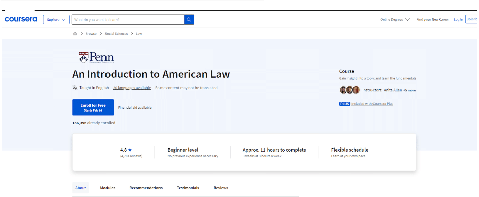Click the (4,704 reviews) text
This screenshot has width=479, height=197.
pos(131,156)
